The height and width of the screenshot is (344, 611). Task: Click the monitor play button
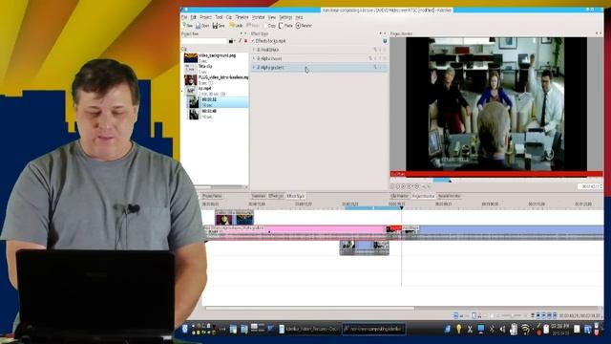pos(410,187)
